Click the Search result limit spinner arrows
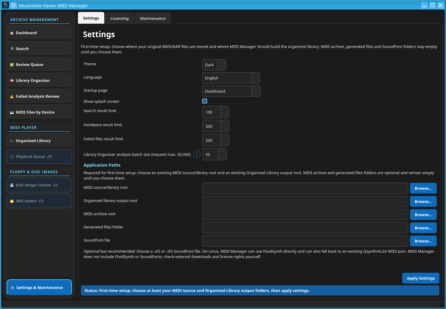 [x=225, y=112]
